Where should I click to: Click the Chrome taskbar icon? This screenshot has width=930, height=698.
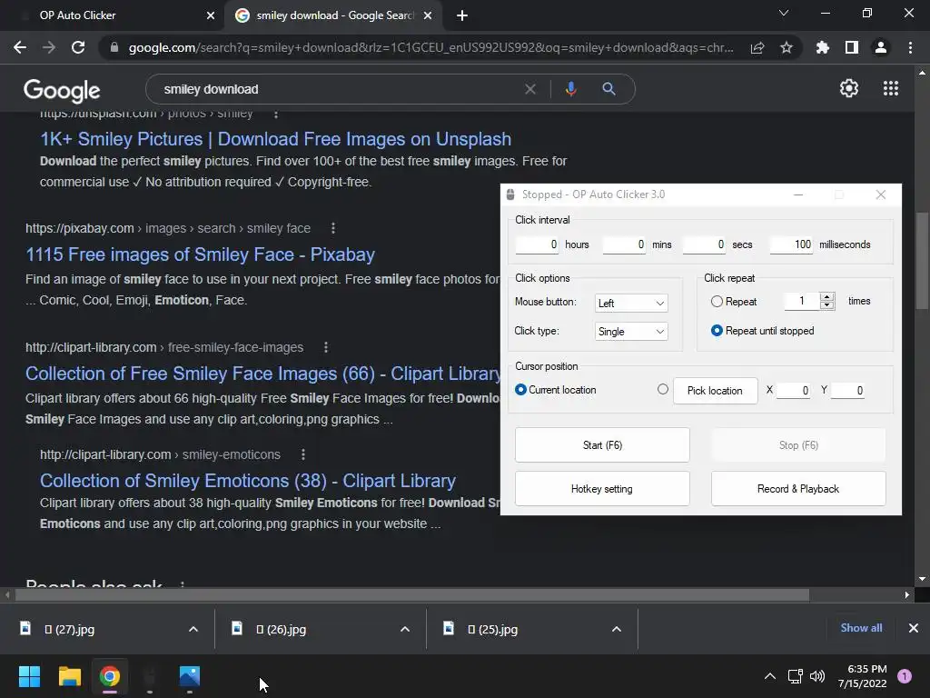tap(110, 676)
